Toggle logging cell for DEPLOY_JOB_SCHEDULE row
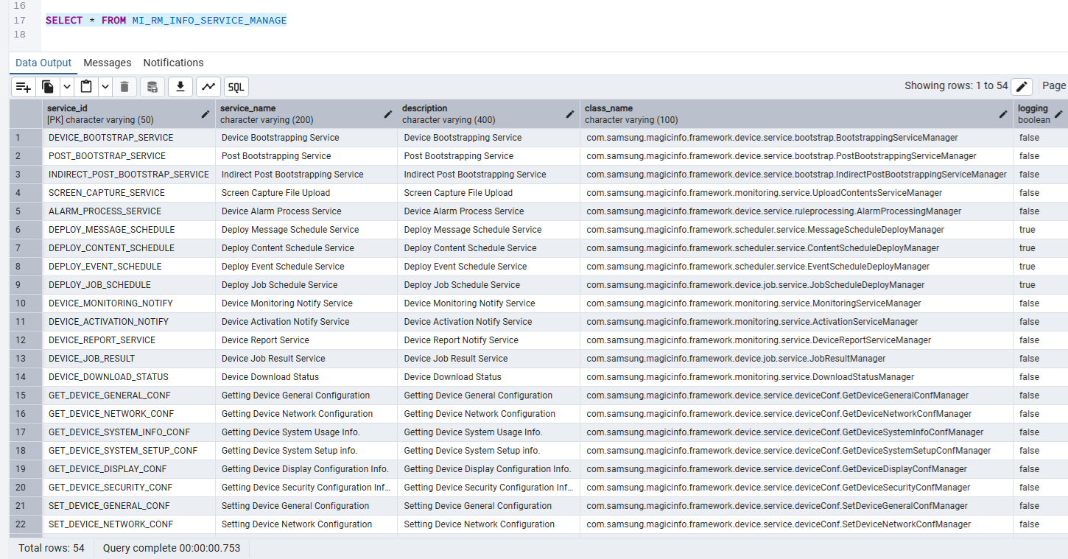Image resolution: width=1068 pixels, height=559 pixels. click(1028, 285)
